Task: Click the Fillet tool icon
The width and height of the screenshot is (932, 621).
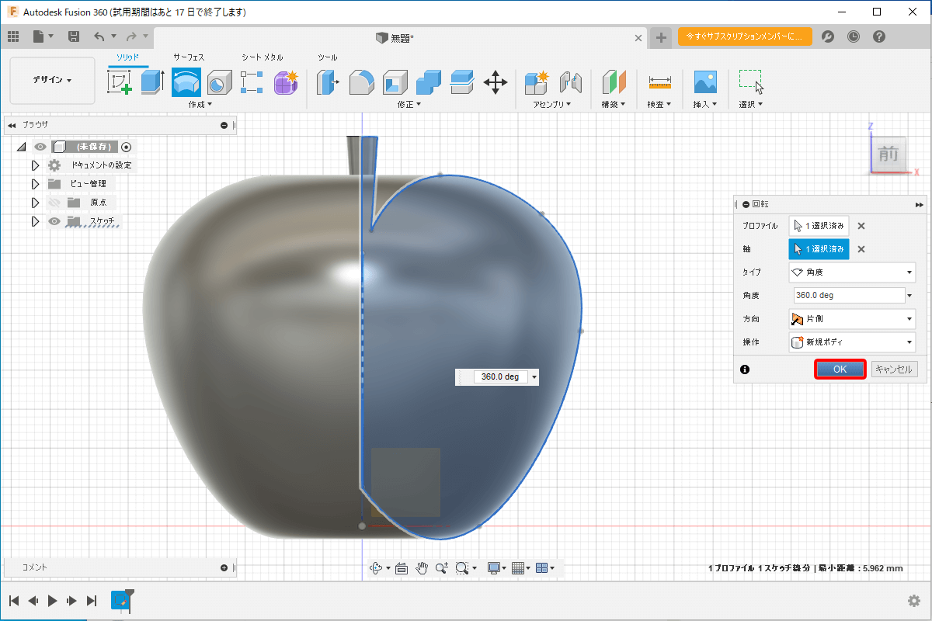Action: click(361, 82)
